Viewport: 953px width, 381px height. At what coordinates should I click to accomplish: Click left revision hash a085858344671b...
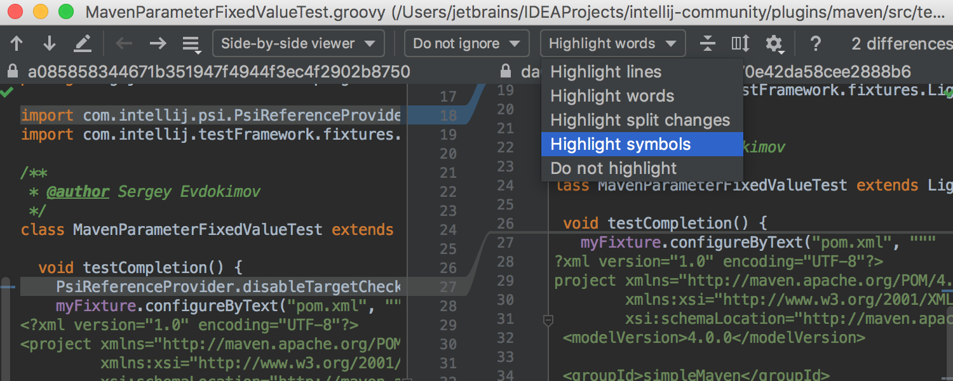(219, 71)
